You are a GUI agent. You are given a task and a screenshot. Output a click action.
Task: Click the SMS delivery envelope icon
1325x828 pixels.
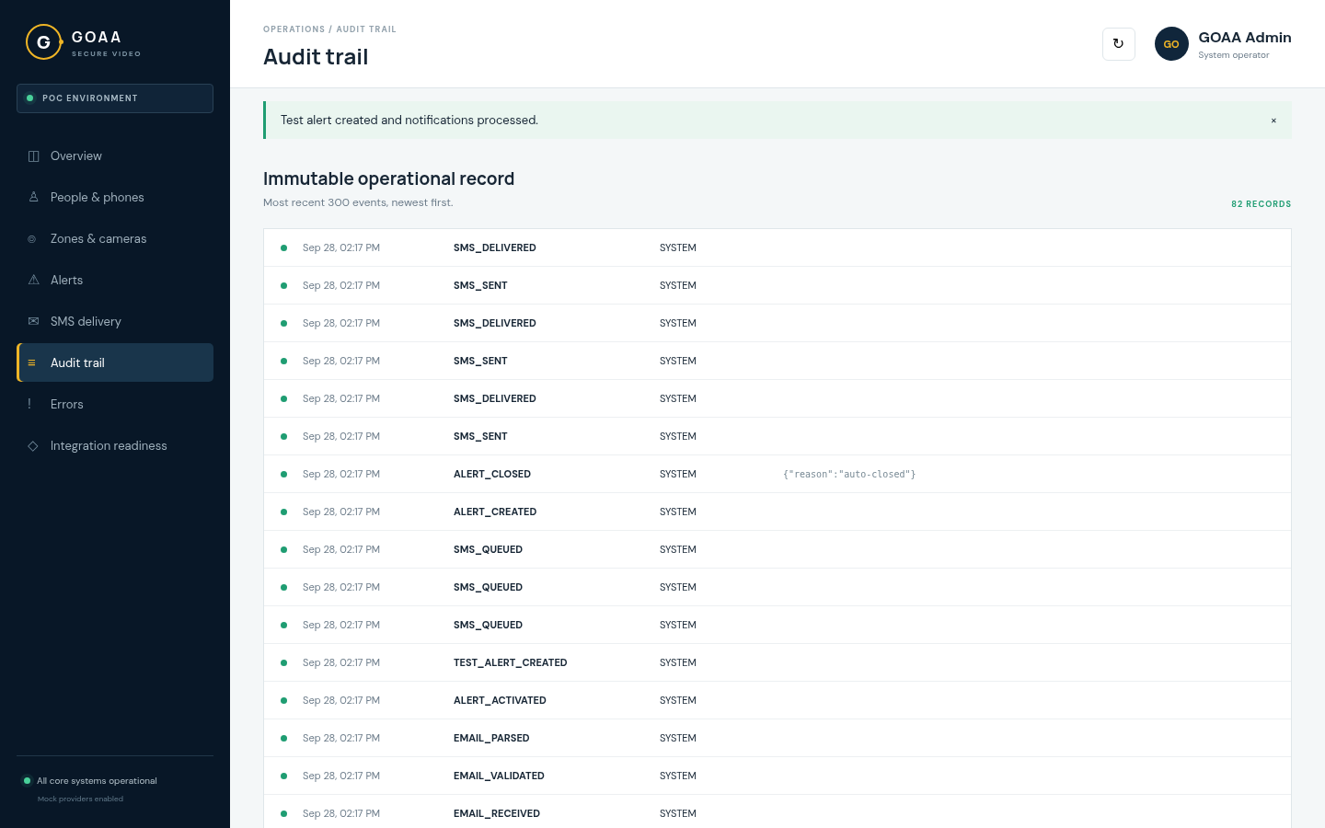coord(33,321)
